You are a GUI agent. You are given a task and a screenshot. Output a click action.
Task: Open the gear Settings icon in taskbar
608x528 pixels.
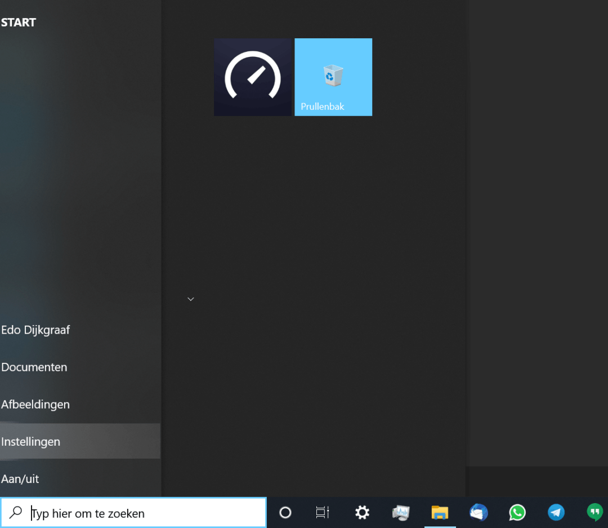click(x=362, y=512)
